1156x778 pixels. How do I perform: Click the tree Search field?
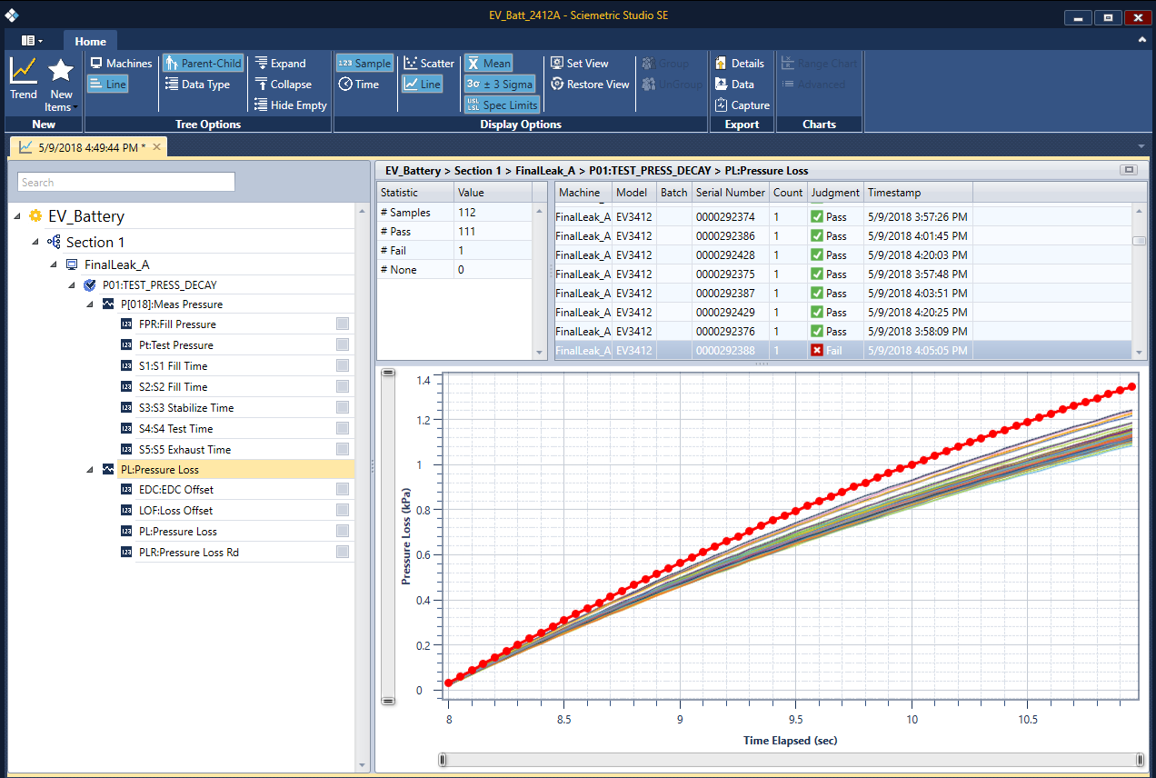pyautogui.click(x=126, y=182)
